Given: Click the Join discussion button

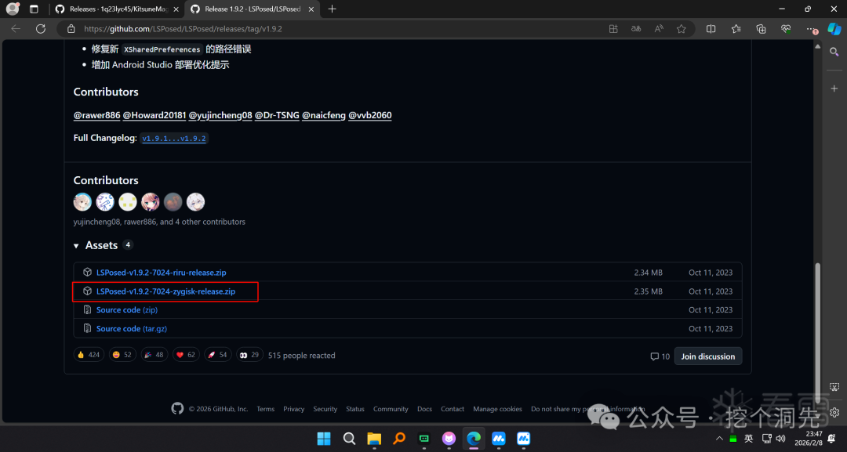Looking at the screenshot, I should [x=707, y=356].
